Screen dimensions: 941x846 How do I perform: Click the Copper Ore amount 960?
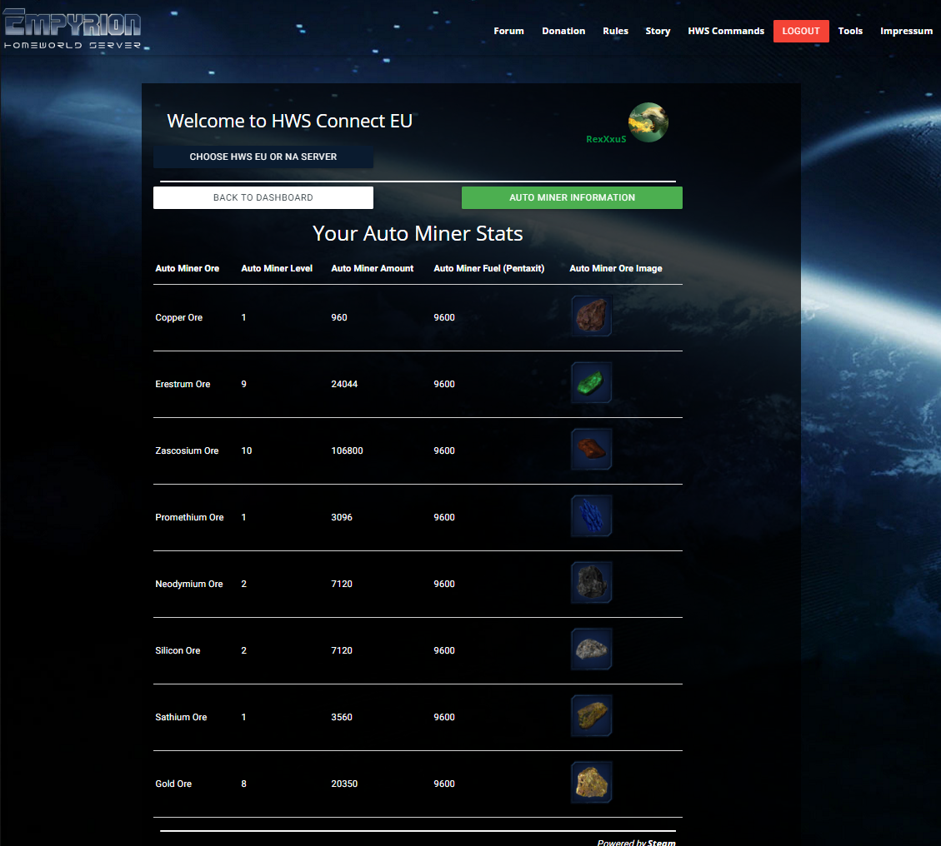click(x=339, y=318)
